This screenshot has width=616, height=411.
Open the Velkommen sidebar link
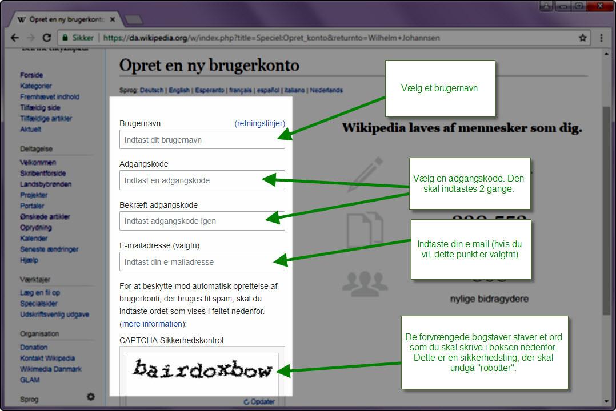click(x=38, y=163)
